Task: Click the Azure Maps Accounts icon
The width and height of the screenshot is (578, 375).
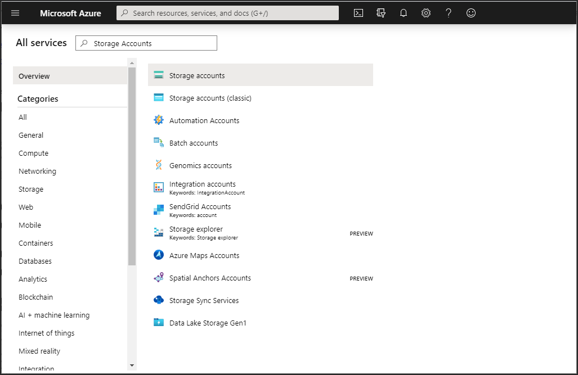Action: tap(159, 255)
